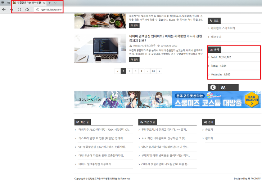This screenshot has width=262, height=183.
Task: Go to page 4 in pagination
Action: click(141, 71)
